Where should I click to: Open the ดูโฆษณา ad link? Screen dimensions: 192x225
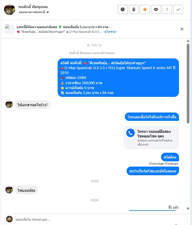[x=111, y=32]
